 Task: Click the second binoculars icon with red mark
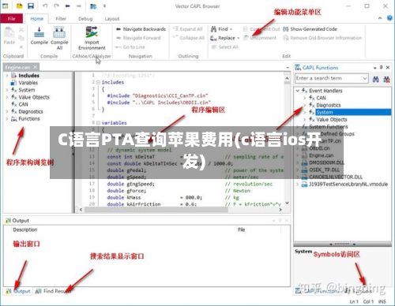pyautogui.click(x=386, y=79)
